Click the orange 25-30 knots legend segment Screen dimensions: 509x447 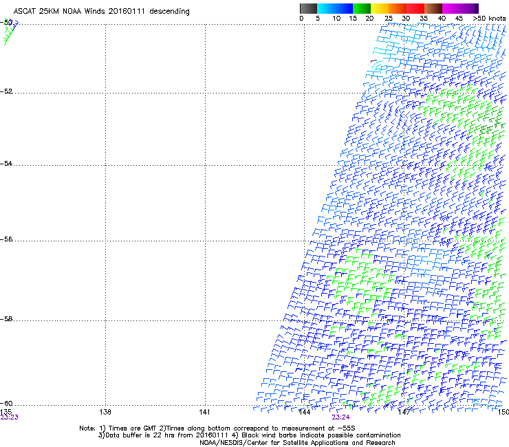pos(398,8)
